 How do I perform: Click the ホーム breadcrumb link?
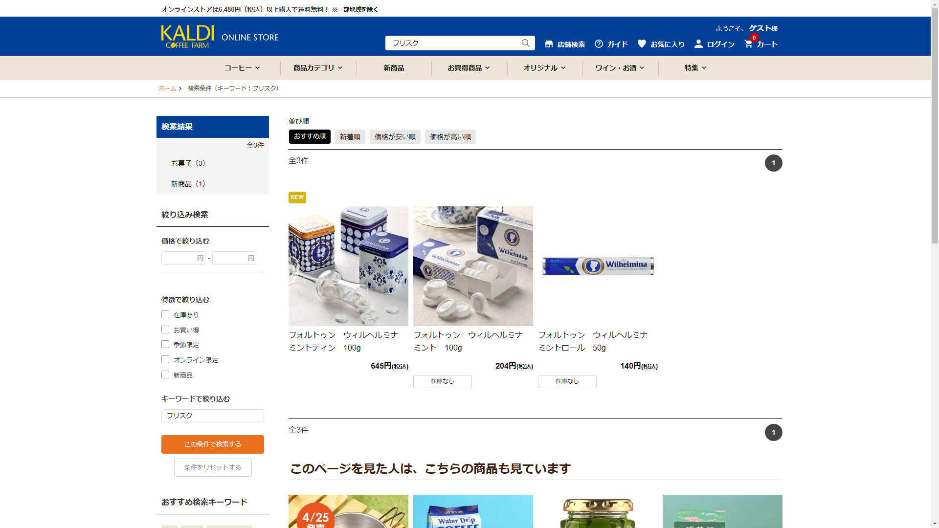pyautogui.click(x=167, y=88)
